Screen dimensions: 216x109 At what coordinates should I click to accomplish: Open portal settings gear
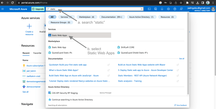[168, 9]
